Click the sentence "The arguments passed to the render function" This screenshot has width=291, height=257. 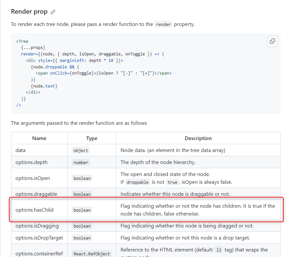coord(79,123)
